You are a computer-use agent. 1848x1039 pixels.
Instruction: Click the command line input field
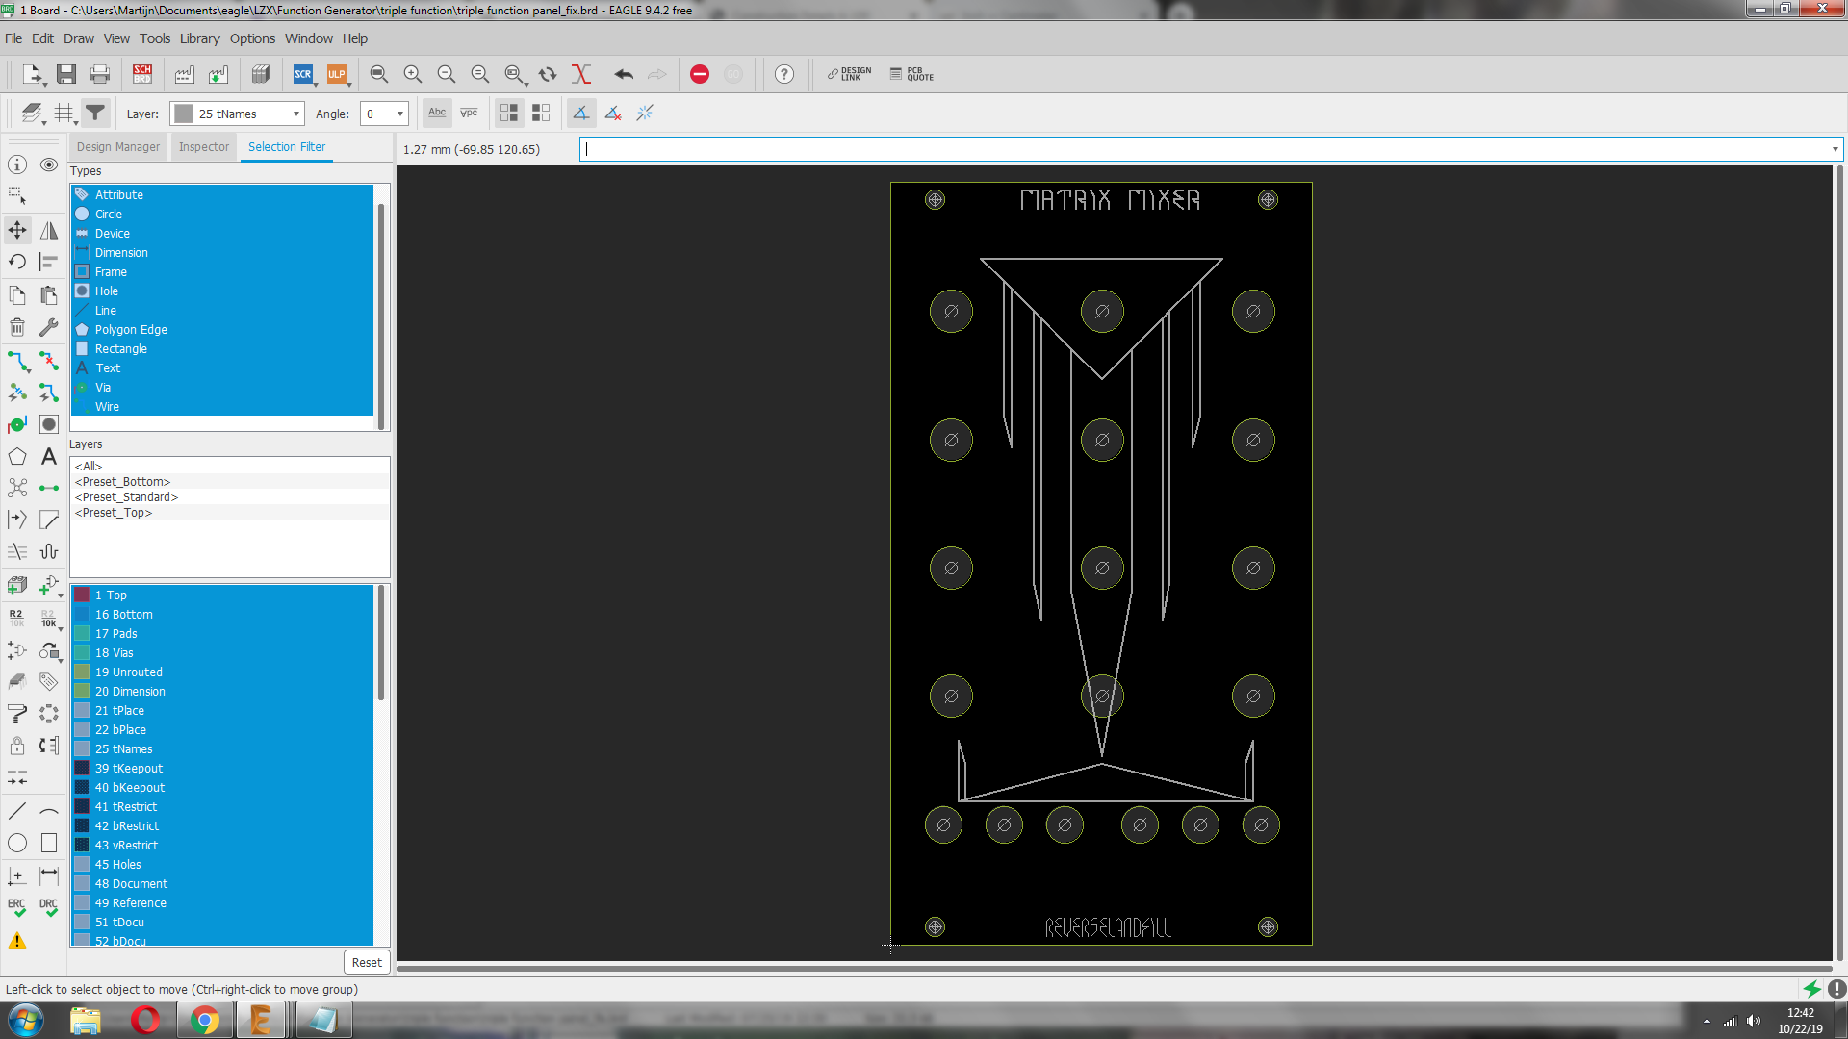tap(1204, 149)
